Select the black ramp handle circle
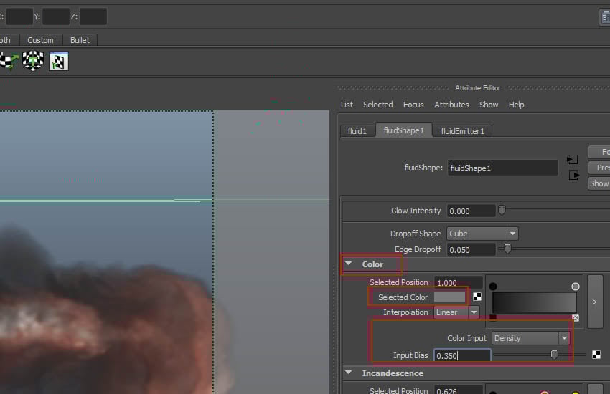Viewport: 610px width, 394px height. [x=493, y=287]
